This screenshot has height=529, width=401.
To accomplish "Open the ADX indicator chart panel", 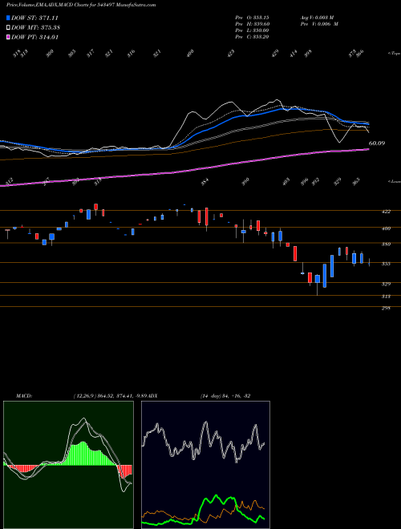I will [205, 465].
